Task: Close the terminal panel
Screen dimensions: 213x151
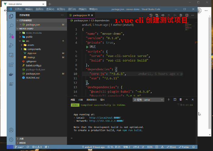Action: tap(193, 99)
